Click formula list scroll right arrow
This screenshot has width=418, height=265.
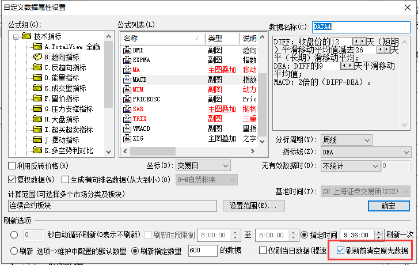(252, 152)
